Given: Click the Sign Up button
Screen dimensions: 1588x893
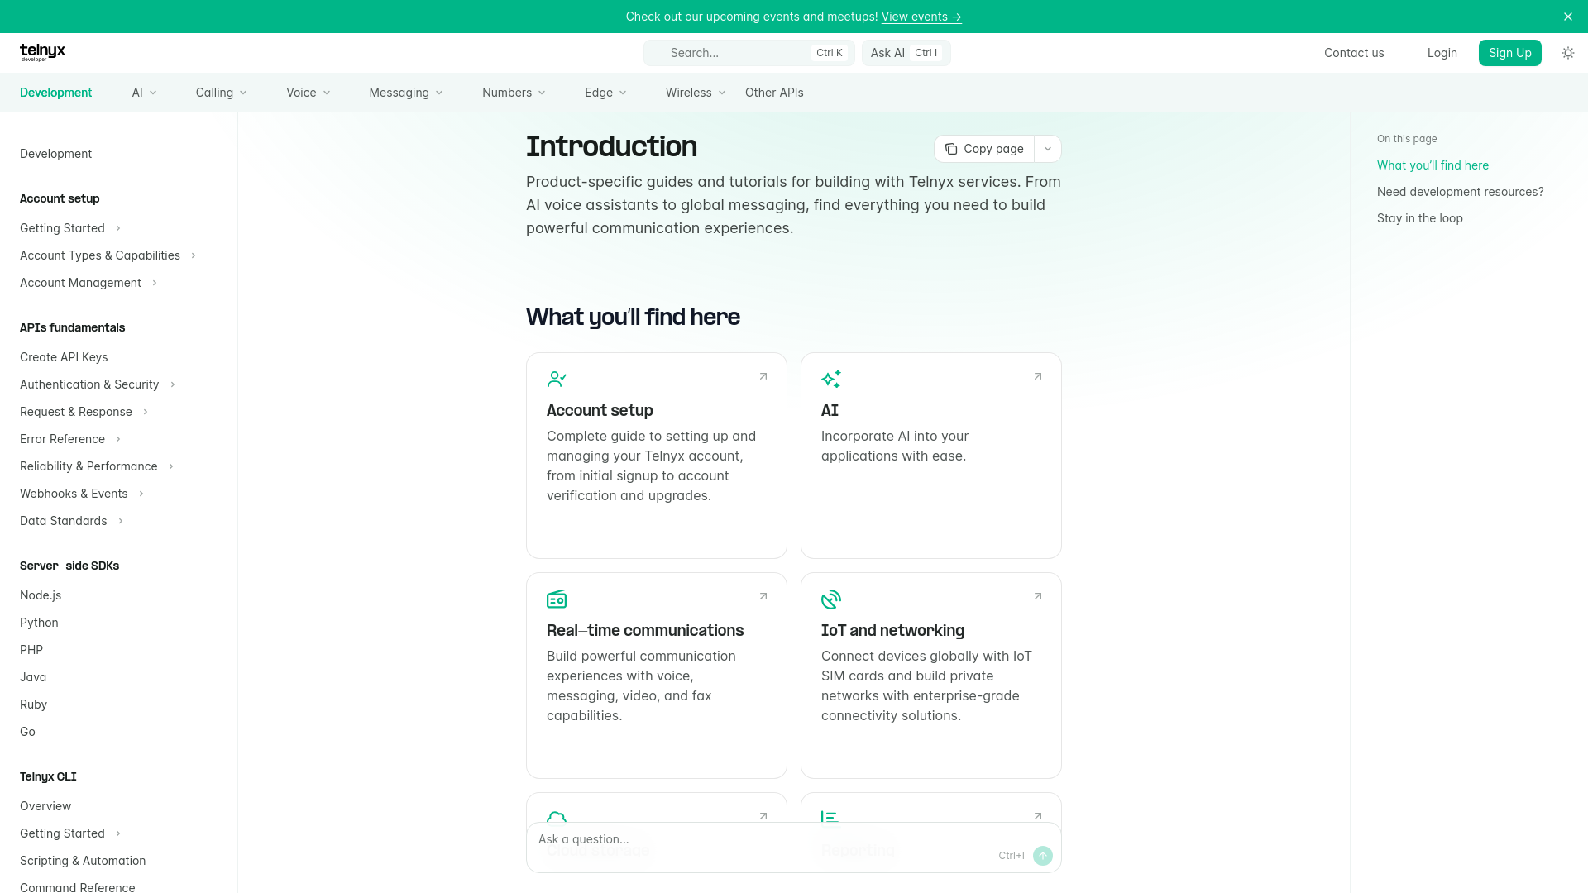Looking at the screenshot, I should coord(1510,53).
